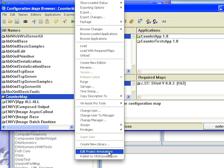Click DhbNumerics in background window list

click(x=26, y=143)
